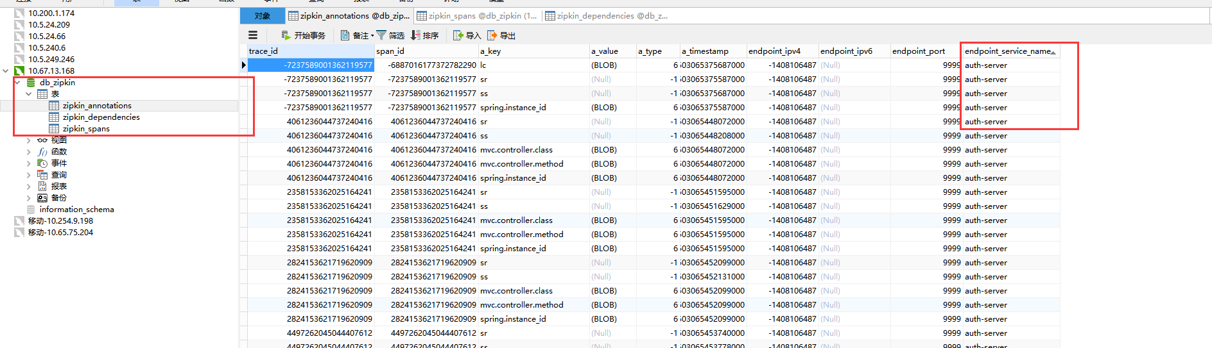
Task: Click the 视图 views glasses icon
Action: (x=42, y=140)
